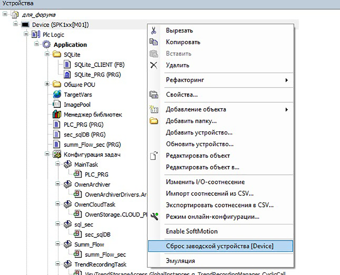
Task: Select sec_sqlDB (PRG) program item
Action: (x=85, y=135)
